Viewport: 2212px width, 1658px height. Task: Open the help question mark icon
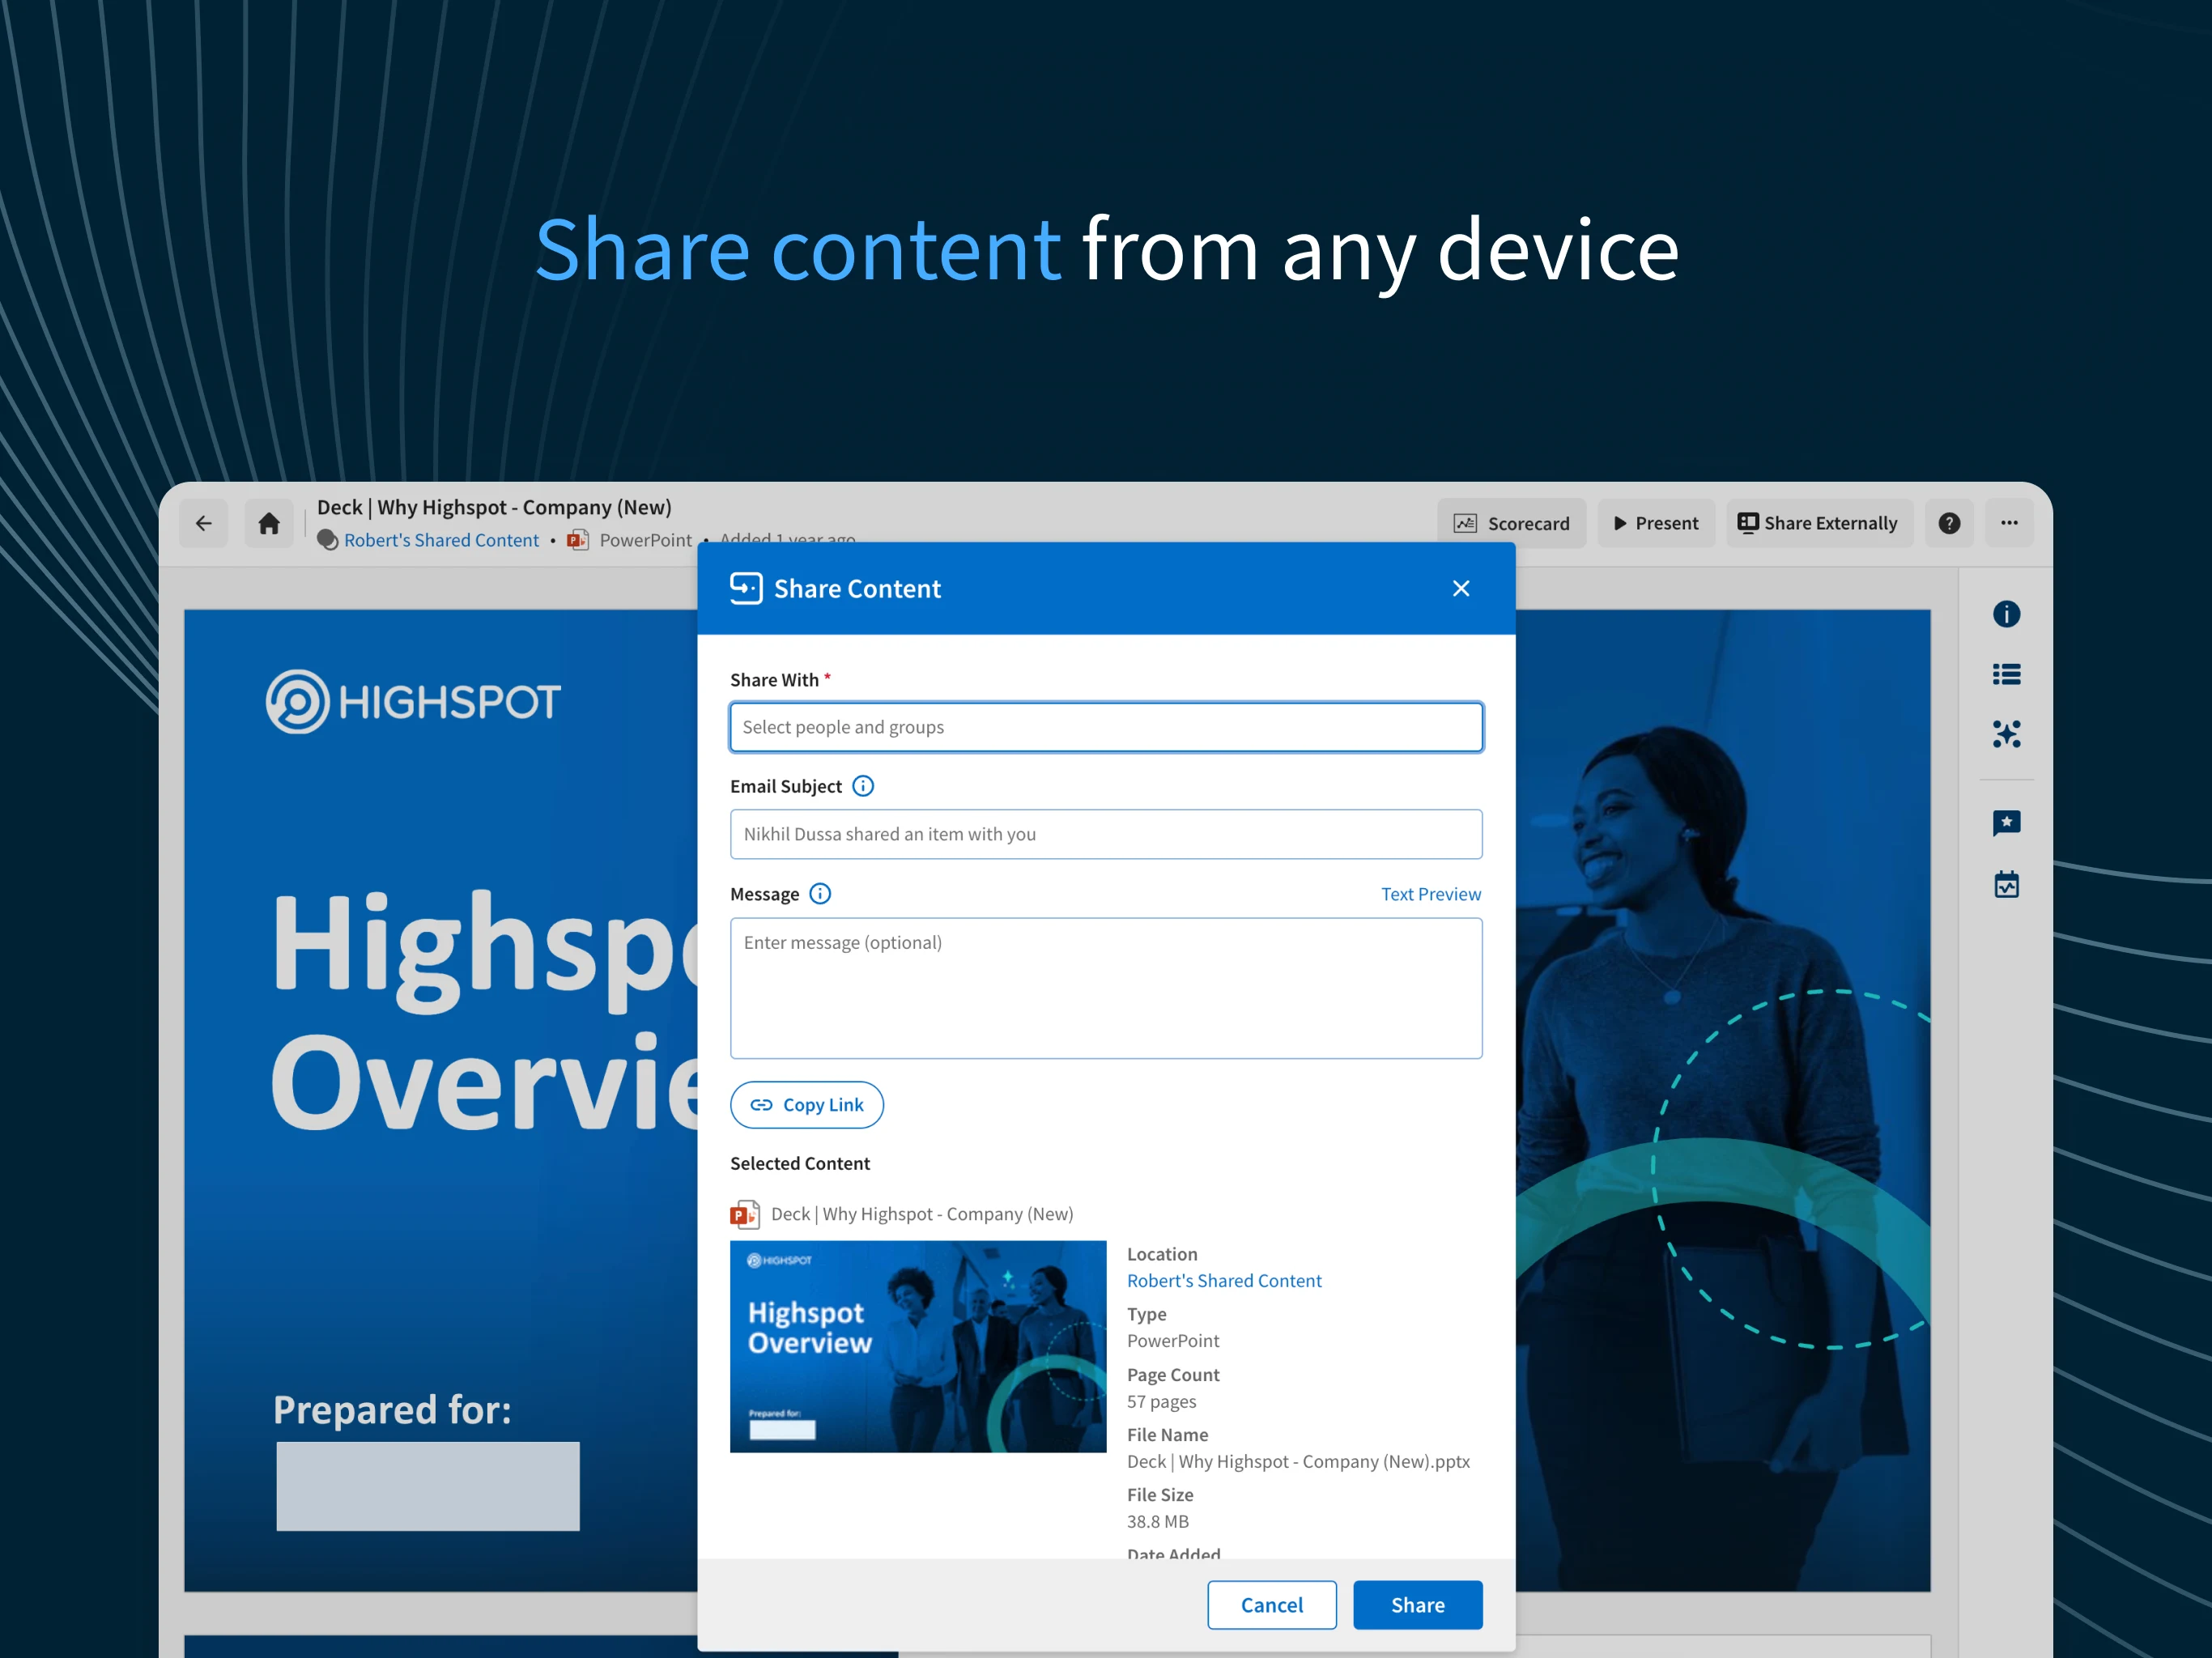(x=1949, y=523)
